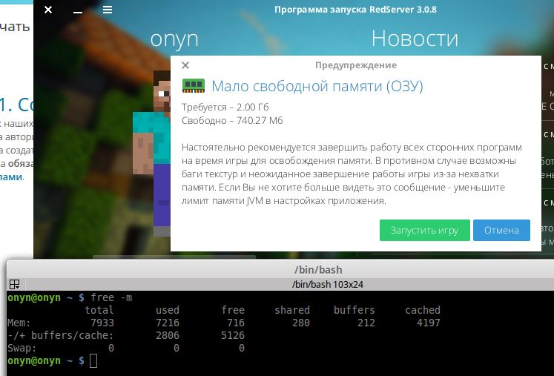Click the Новости heading
This screenshot has height=376, width=554.
click(415, 38)
